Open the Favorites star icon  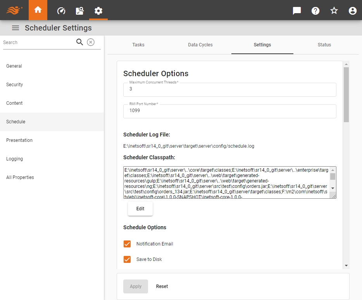[334, 10]
